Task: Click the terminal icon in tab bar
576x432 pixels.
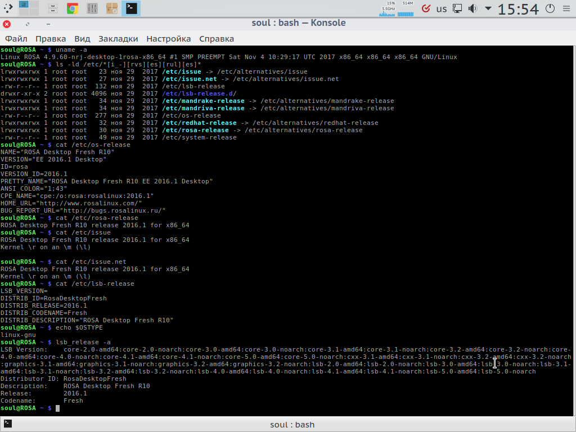Action: point(8,424)
